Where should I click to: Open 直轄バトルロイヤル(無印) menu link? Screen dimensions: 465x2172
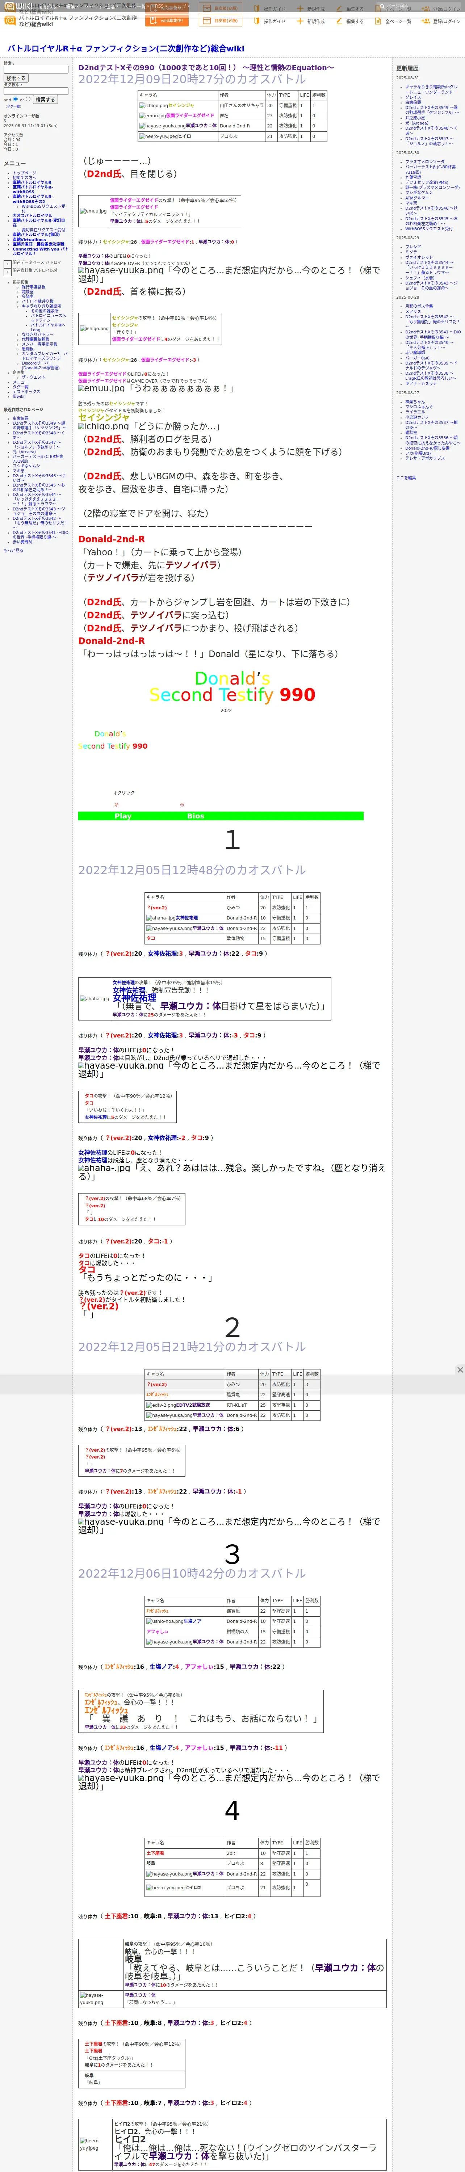click(x=36, y=235)
